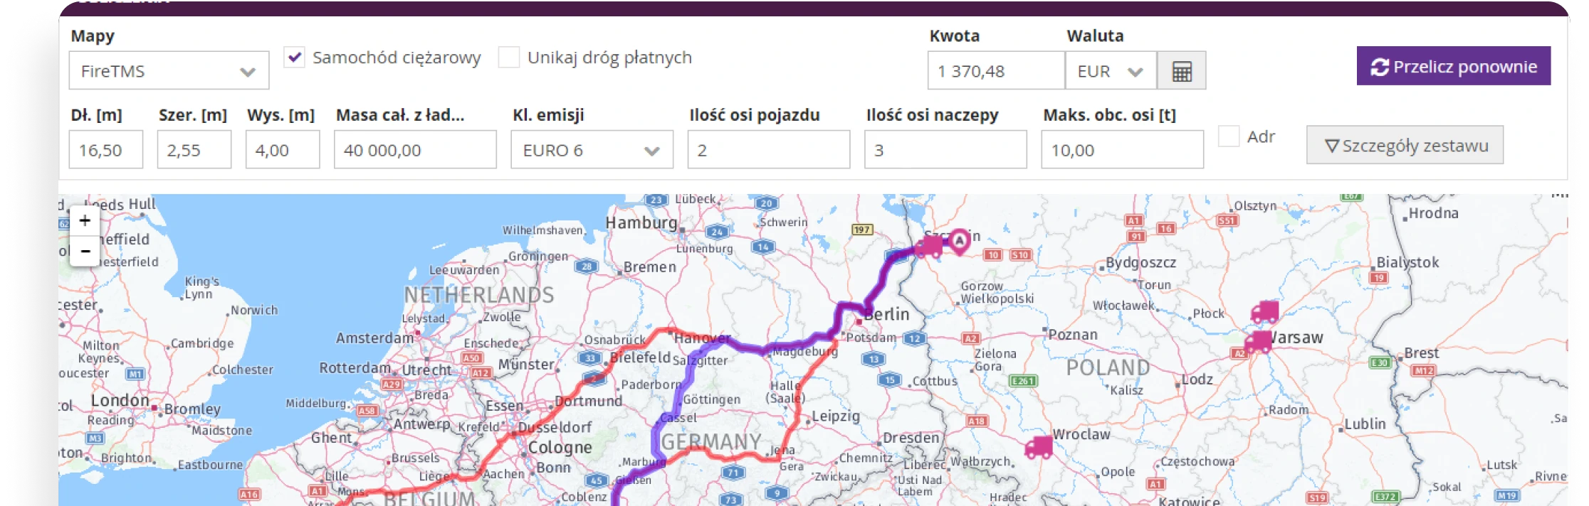1589x506 pixels.
Task: Click the truck marker directly on Warsaw
Action: pos(1258,342)
